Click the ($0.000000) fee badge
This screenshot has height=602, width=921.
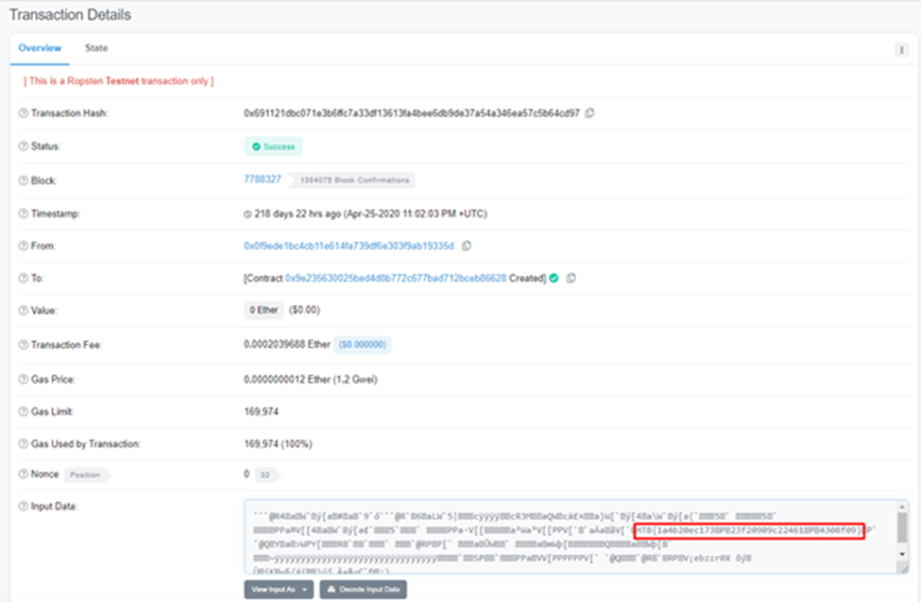pyautogui.click(x=363, y=345)
